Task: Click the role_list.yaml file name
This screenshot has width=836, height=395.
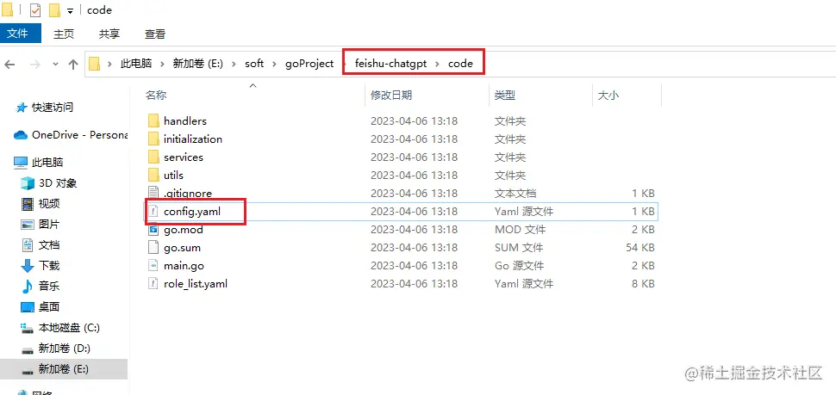Action: point(196,284)
